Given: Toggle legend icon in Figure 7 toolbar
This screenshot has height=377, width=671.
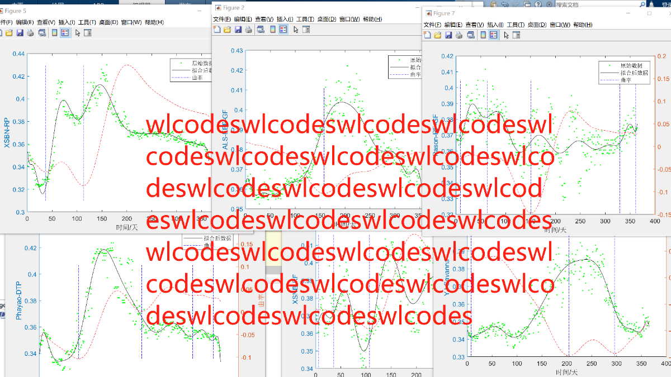Looking at the screenshot, I should (494, 35).
